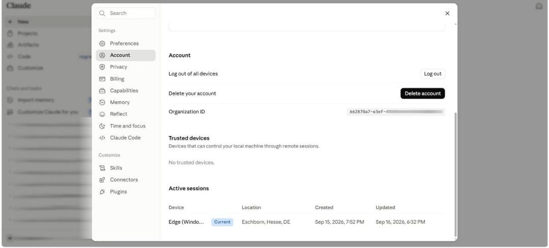
Task: Click New chat in background sidebar
Action: (23, 22)
